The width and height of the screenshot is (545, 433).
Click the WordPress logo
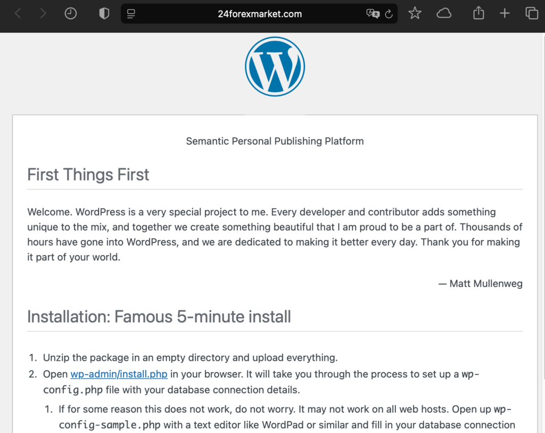pos(275,67)
